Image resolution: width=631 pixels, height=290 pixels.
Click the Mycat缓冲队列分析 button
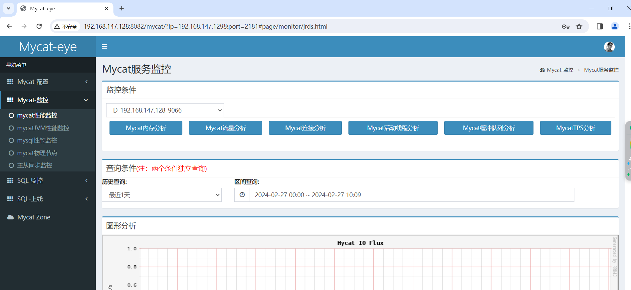489,128
